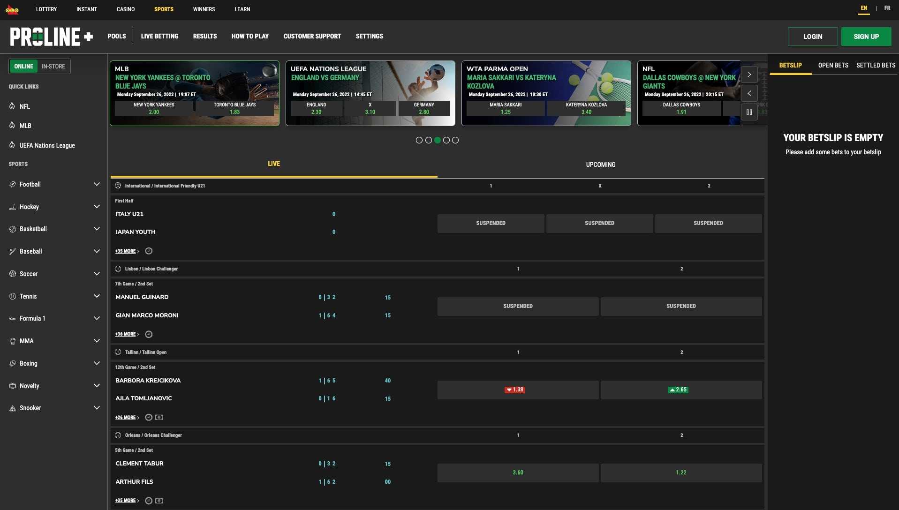Image resolution: width=899 pixels, height=510 pixels.
Task: Select FR language
Action: 887,8
